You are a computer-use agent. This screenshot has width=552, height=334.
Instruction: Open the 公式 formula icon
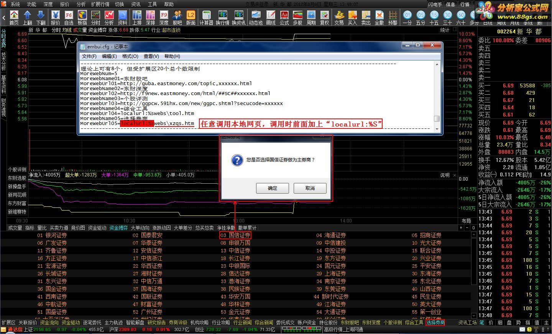point(284,18)
